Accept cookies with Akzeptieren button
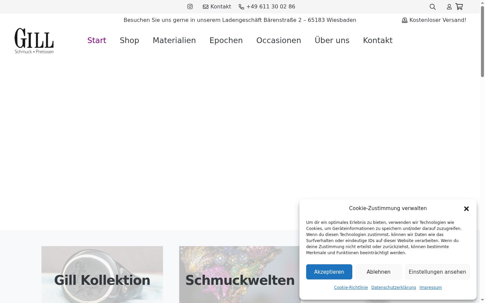 click(x=329, y=272)
